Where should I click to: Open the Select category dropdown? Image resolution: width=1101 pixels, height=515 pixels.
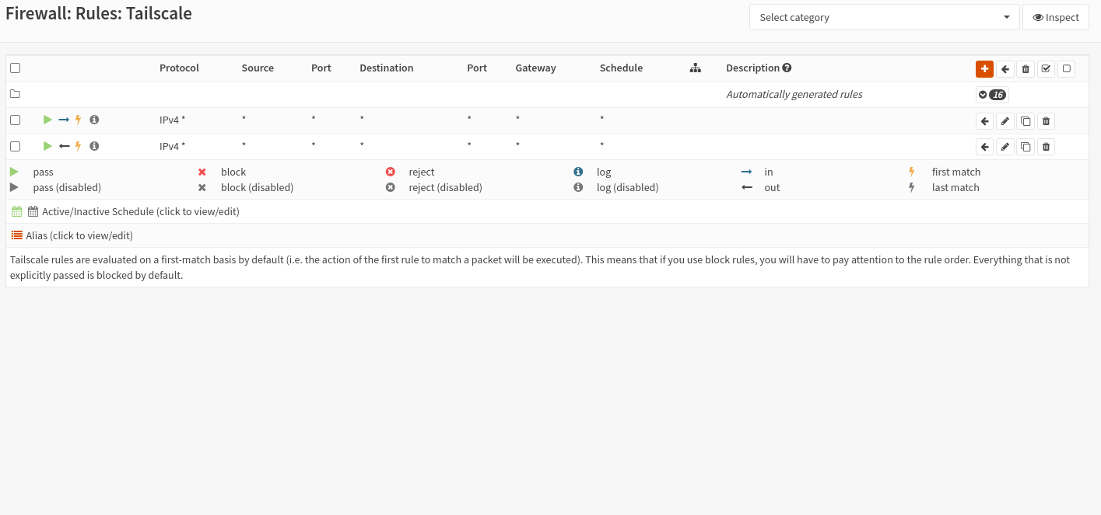coord(884,17)
